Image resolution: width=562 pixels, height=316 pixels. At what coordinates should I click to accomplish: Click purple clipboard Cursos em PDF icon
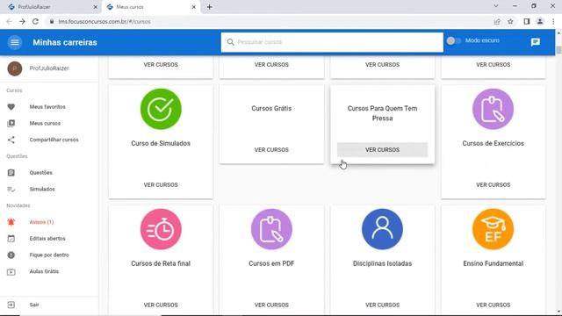(271, 229)
